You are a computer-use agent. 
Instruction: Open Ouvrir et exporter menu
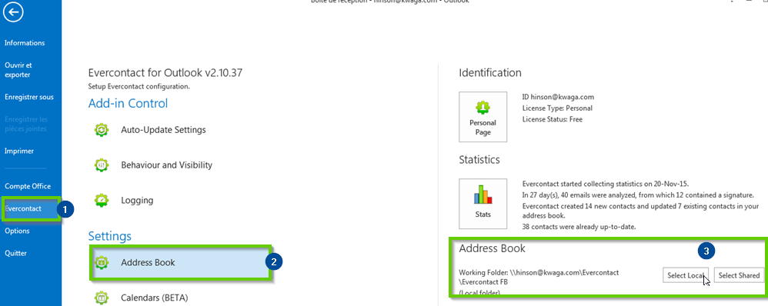[x=18, y=69]
